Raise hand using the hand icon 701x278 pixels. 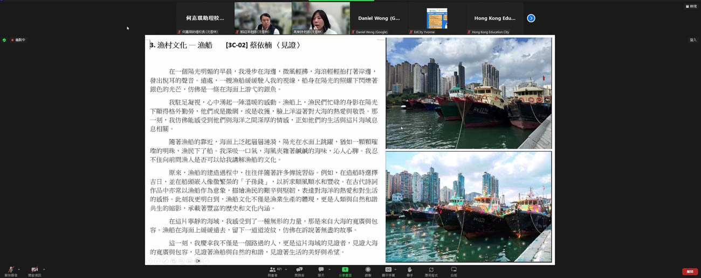coord(410,270)
